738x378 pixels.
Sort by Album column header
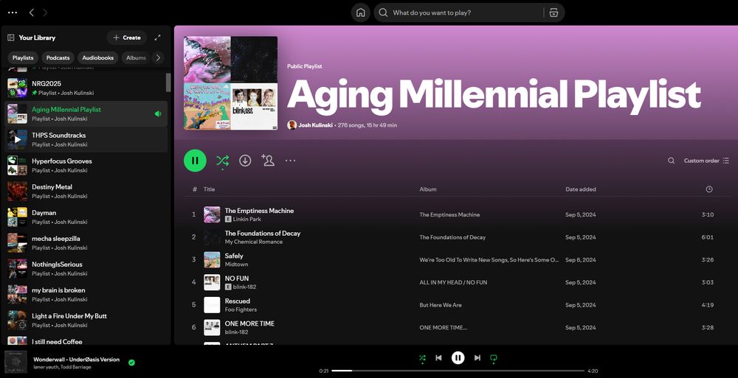pos(428,189)
